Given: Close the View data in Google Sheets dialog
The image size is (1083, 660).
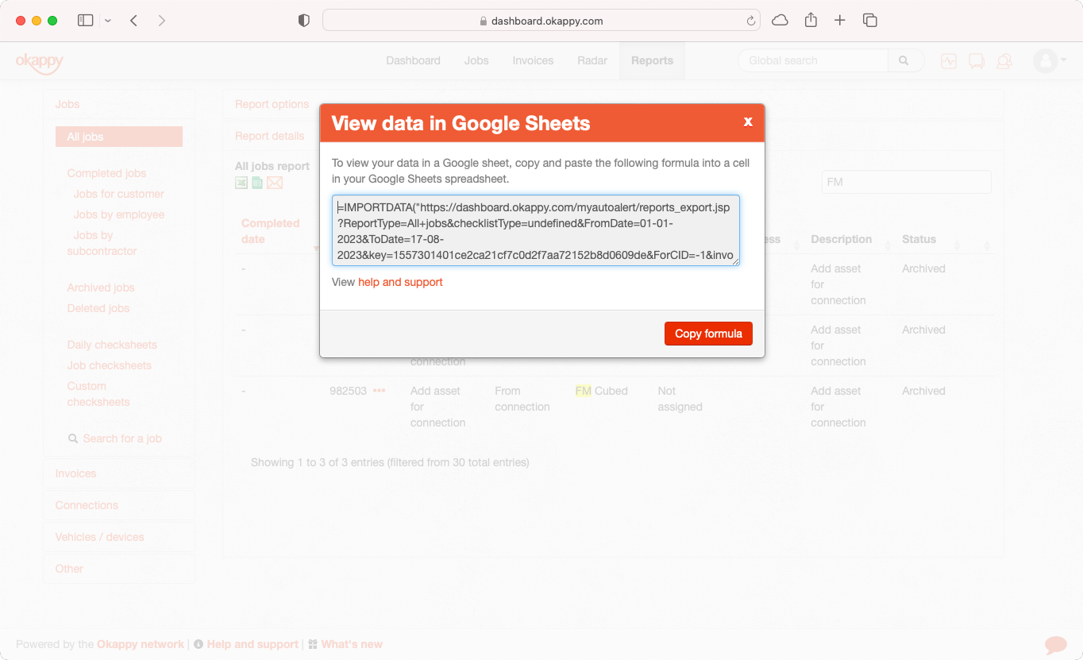Looking at the screenshot, I should (x=748, y=122).
